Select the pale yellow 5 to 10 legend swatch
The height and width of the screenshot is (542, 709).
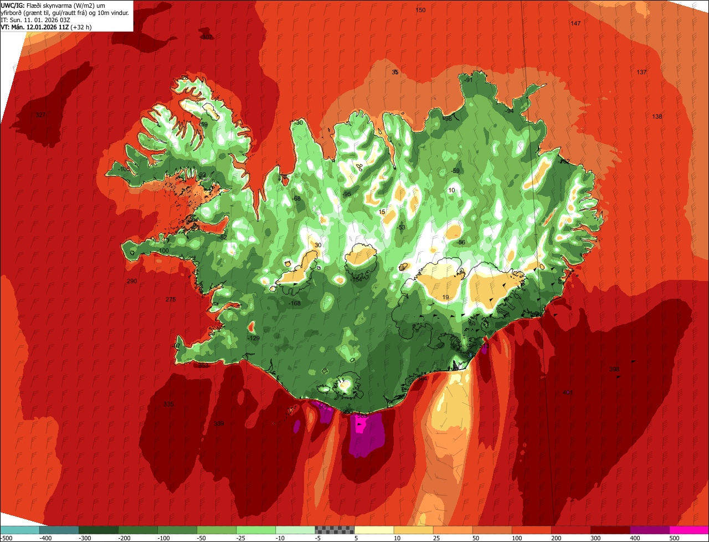[374, 530]
